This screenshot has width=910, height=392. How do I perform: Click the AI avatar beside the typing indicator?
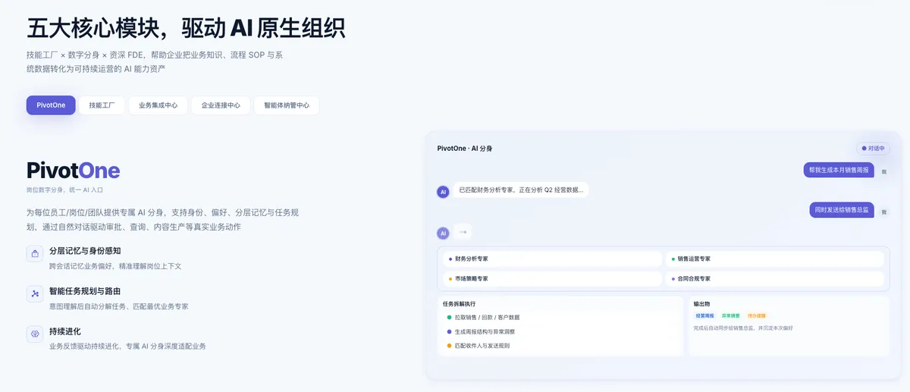[444, 234]
